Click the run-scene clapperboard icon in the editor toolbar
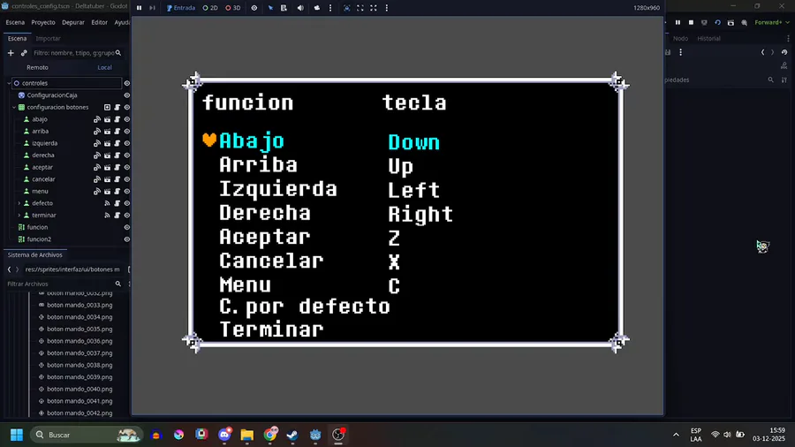This screenshot has height=447, width=795. pyautogui.click(x=731, y=23)
